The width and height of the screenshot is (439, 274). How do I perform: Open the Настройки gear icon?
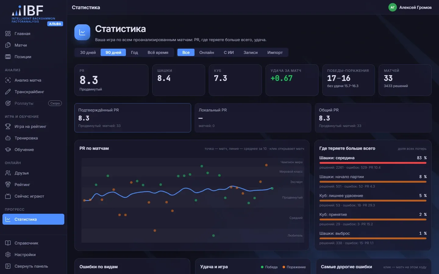tap(8, 255)
